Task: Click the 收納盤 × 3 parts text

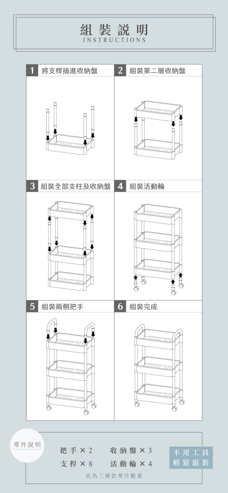Action: tap(131, 450)
